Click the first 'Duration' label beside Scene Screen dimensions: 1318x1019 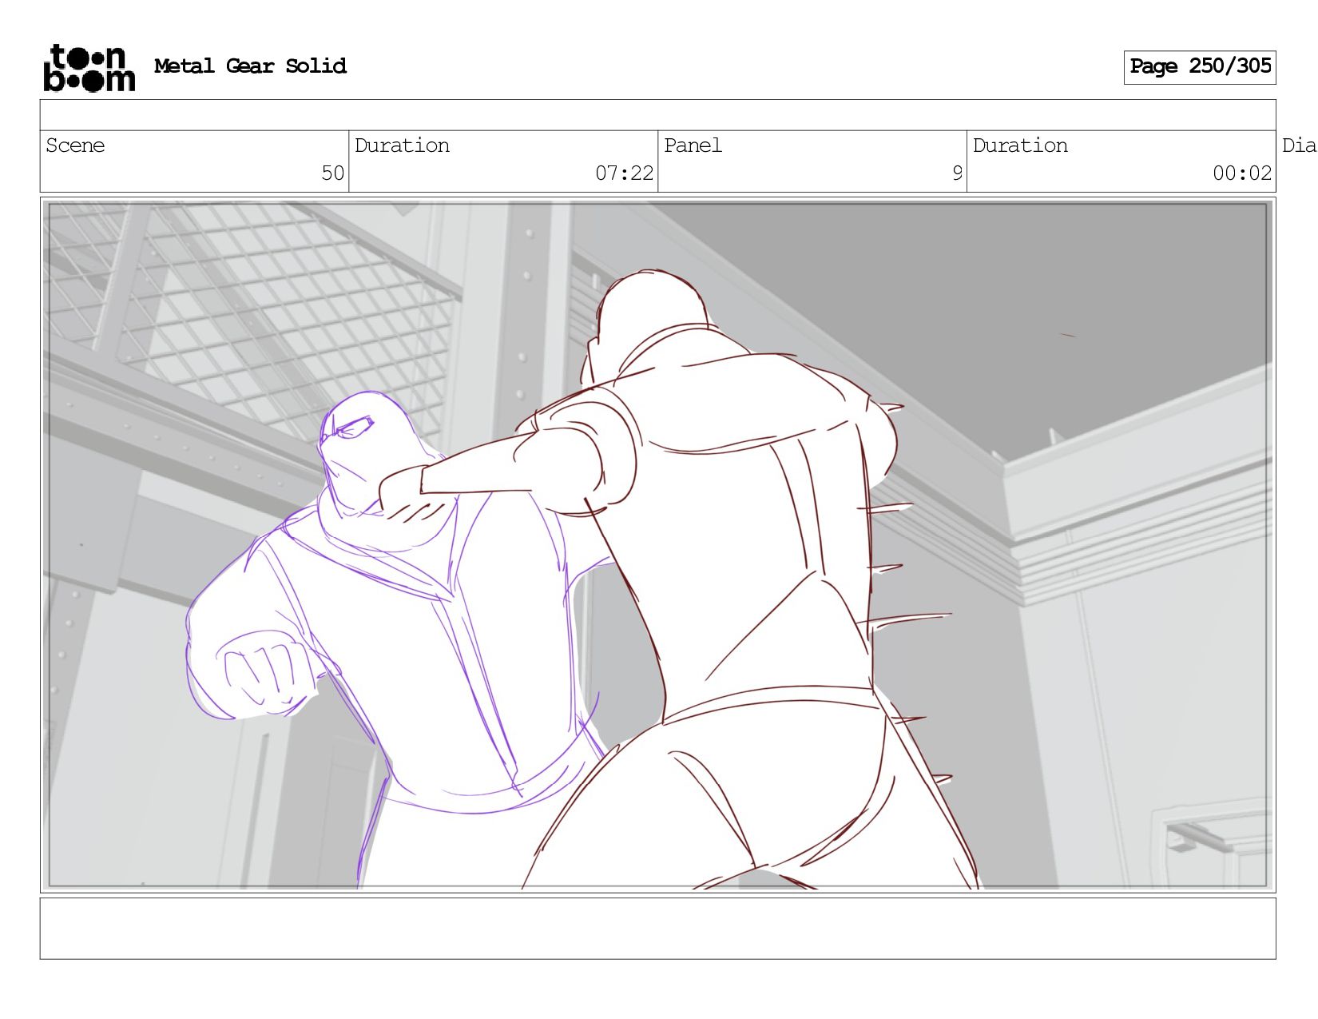[x=402, y=145]
